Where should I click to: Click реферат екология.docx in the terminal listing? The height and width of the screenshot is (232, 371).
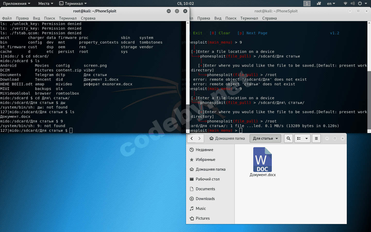click(108, 84)
